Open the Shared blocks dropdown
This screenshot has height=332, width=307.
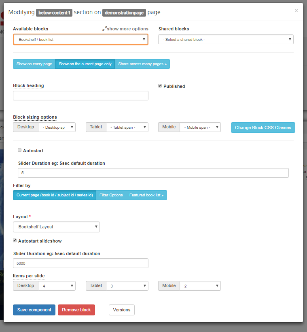click(226, 39)
